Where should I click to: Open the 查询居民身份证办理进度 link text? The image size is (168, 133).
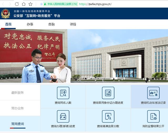108,103
